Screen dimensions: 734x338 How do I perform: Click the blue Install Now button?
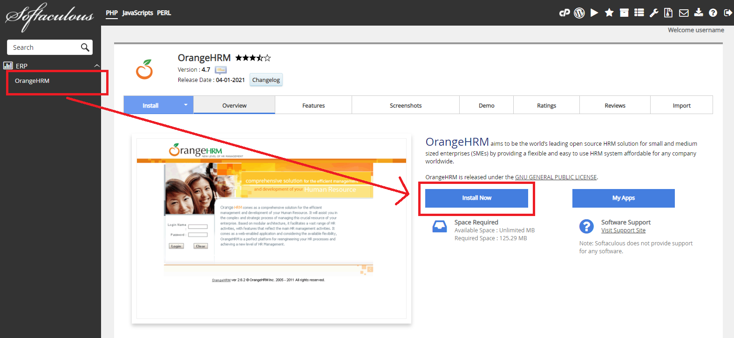click(x=476, y=198)
